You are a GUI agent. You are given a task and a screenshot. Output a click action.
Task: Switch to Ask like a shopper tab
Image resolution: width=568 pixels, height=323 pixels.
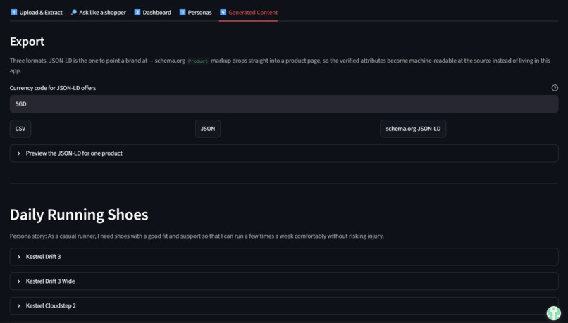pyautogui.click(x=98, y=12)
